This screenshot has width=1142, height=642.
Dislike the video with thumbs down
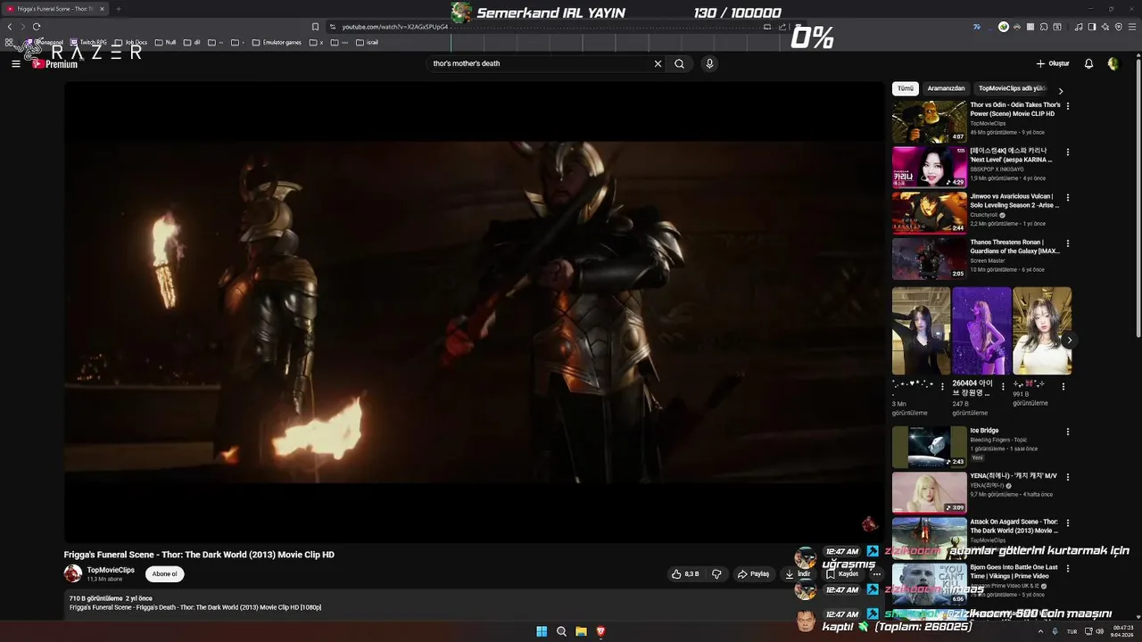pos(716,574)
